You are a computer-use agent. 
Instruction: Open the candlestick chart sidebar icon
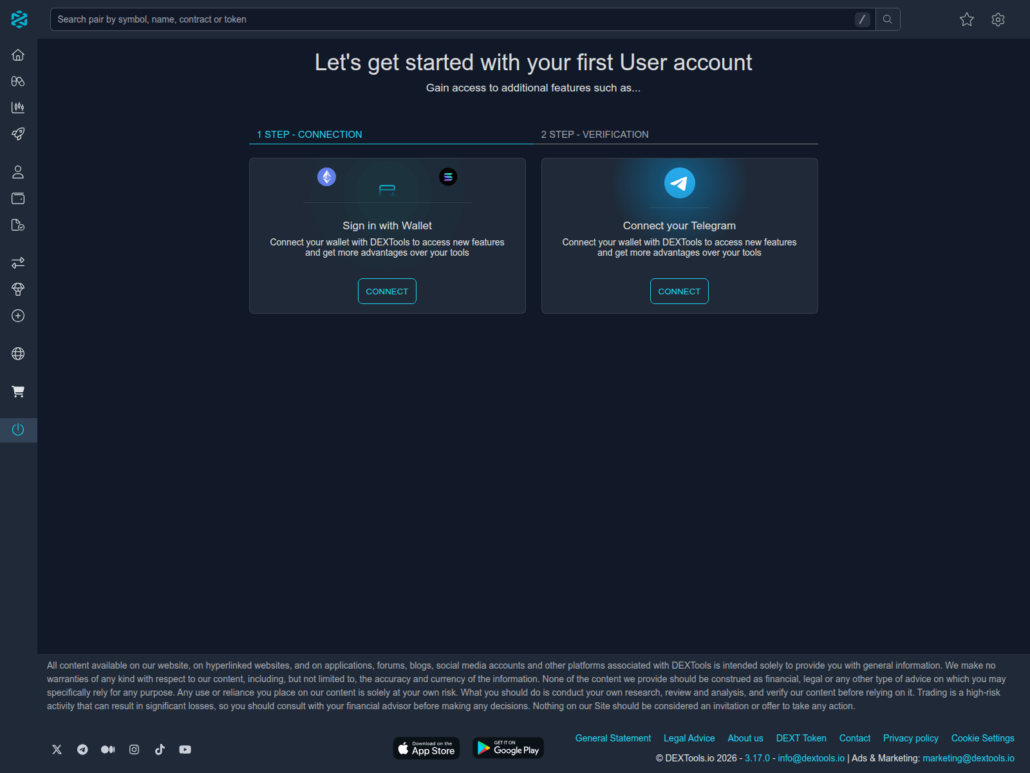[18, 108]
